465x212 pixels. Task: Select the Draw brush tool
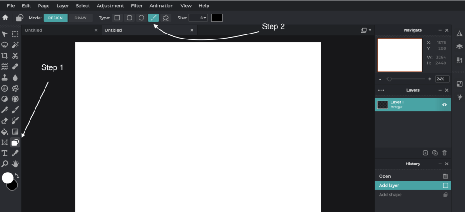[x=15, y=110]
